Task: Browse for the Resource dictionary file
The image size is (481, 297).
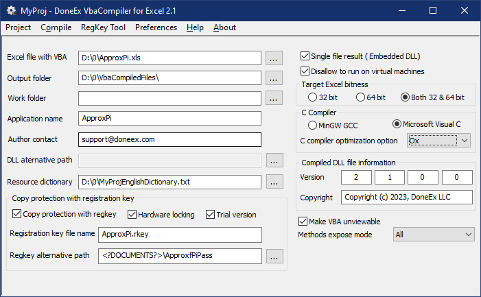Action: 274,182
